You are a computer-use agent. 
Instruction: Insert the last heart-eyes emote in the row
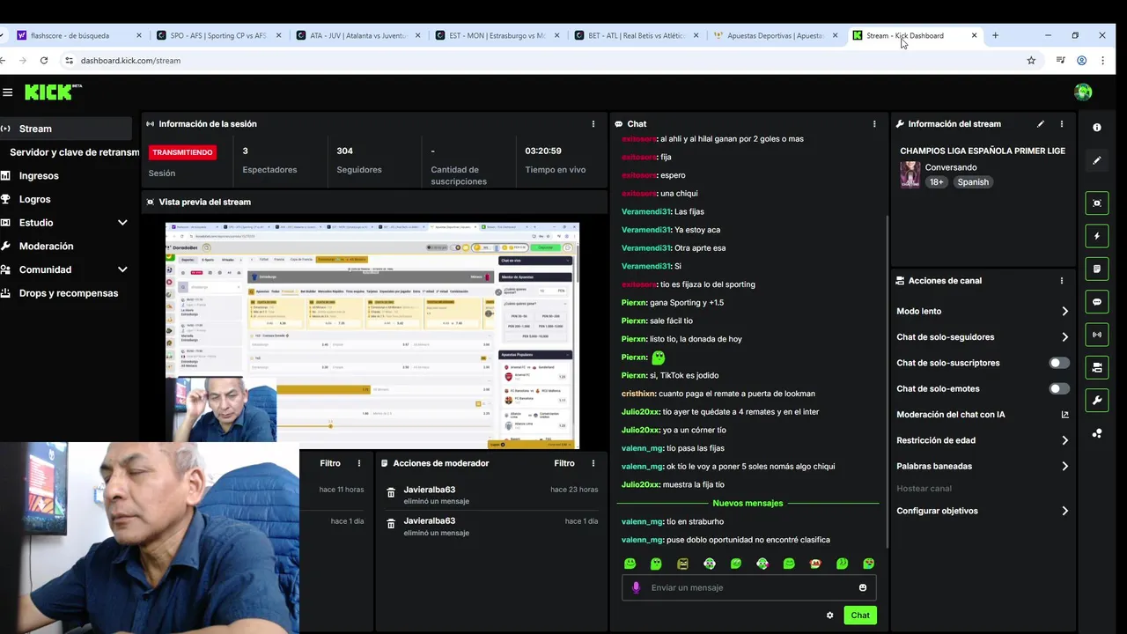869,564
